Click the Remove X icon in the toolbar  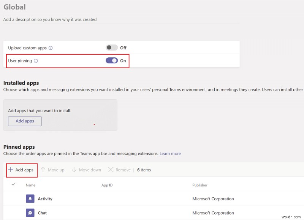111,170
